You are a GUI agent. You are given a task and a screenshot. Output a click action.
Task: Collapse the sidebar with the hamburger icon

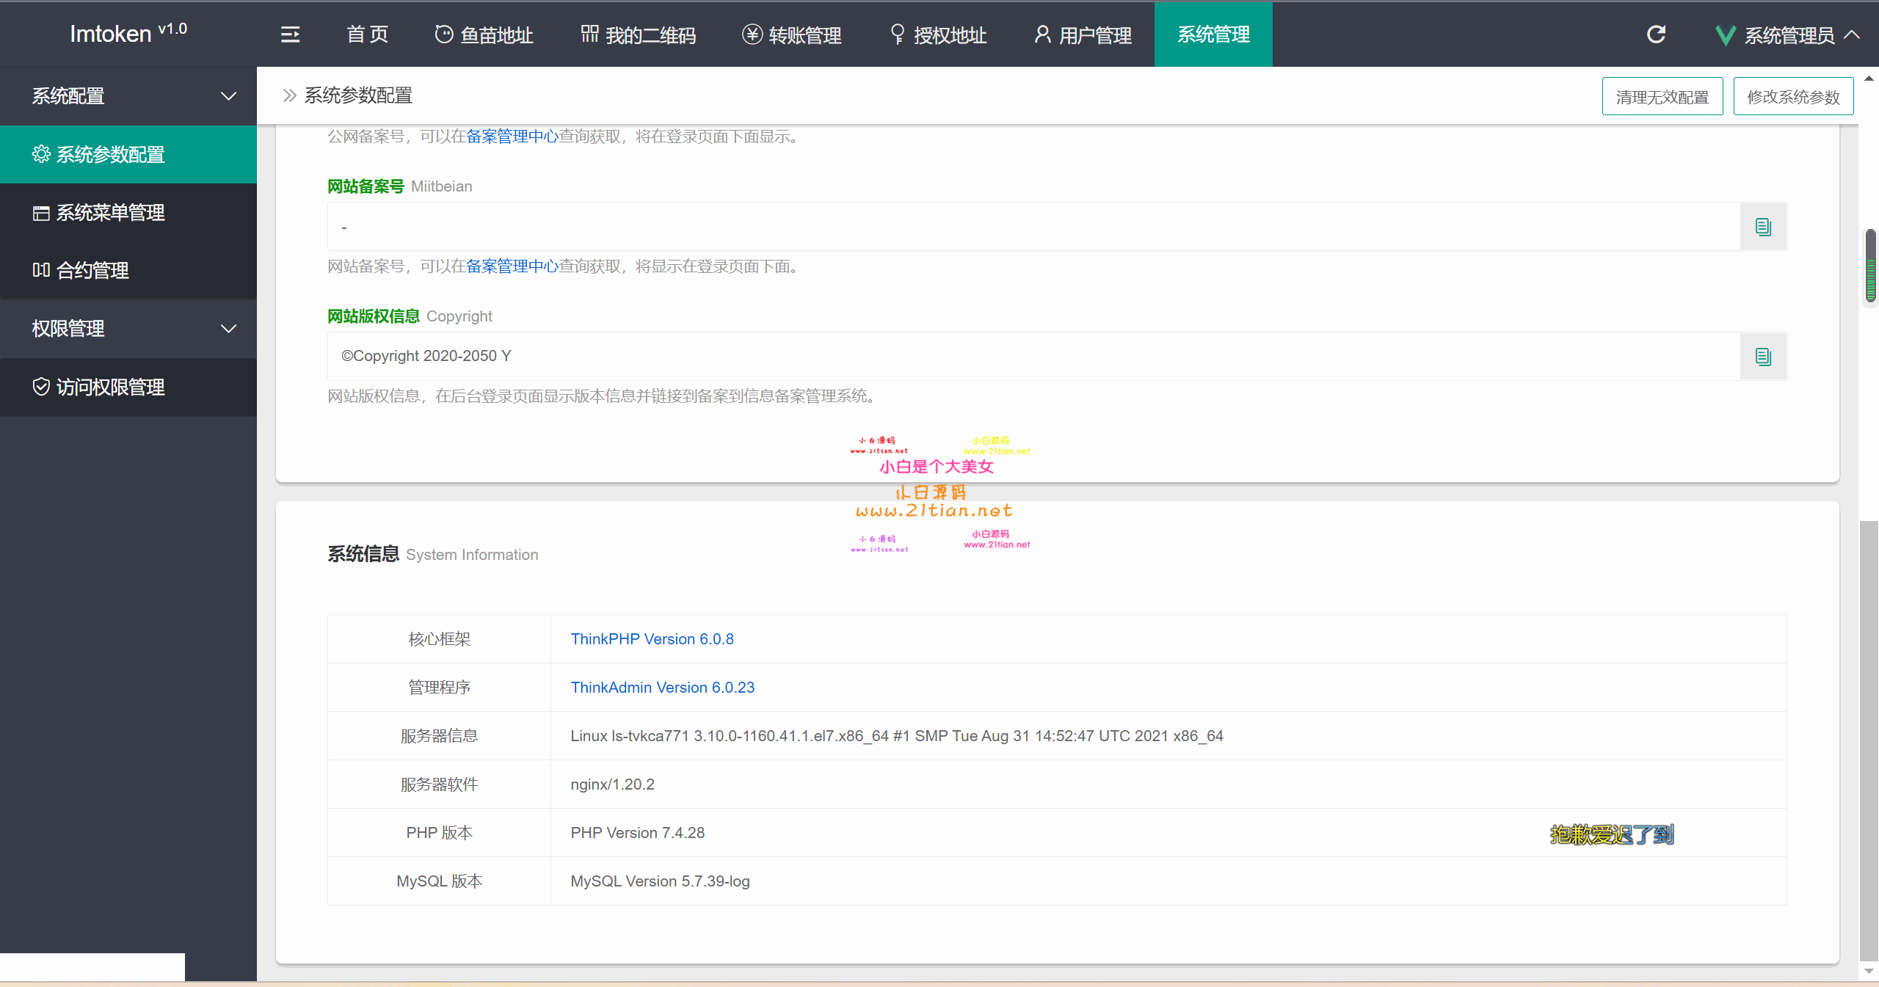290,34
